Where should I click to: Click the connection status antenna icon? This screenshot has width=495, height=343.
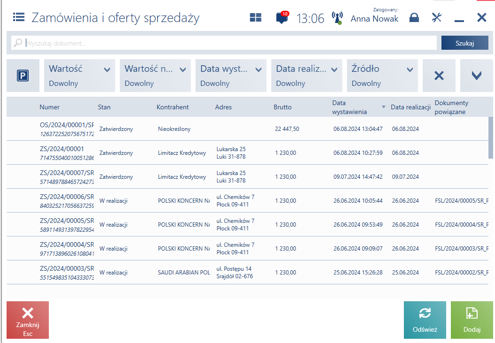(337, 18)
